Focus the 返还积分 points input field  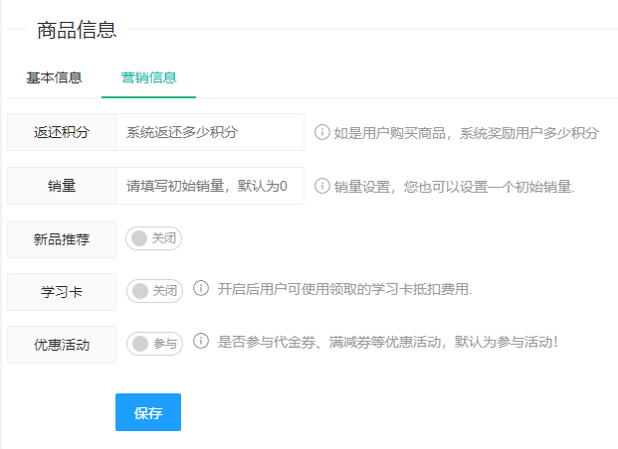point(209,132)
